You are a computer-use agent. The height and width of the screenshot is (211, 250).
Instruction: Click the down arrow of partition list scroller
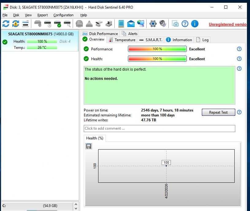[x=76, y=208]
